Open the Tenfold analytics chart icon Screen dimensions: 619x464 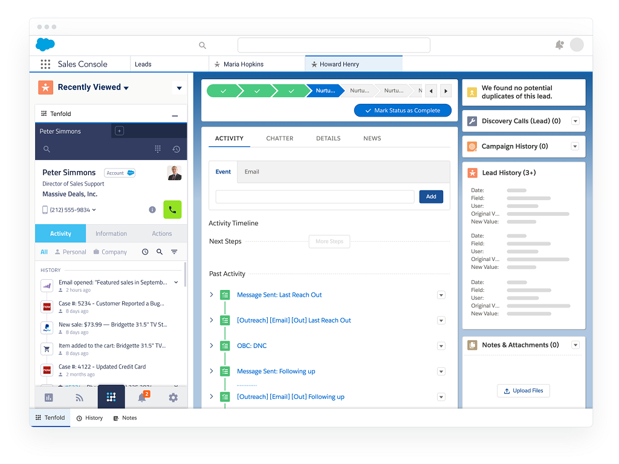click(48, 398)
